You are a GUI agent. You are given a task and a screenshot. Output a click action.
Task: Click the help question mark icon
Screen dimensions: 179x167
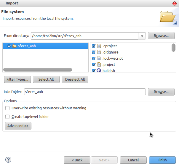8,160
